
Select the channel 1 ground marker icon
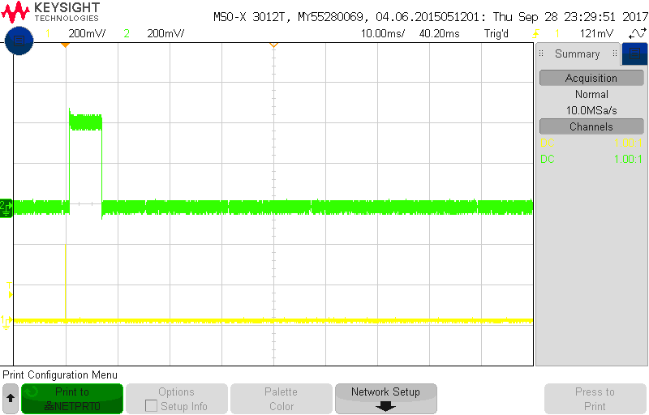pyautogui.click(x=6, y=323)
